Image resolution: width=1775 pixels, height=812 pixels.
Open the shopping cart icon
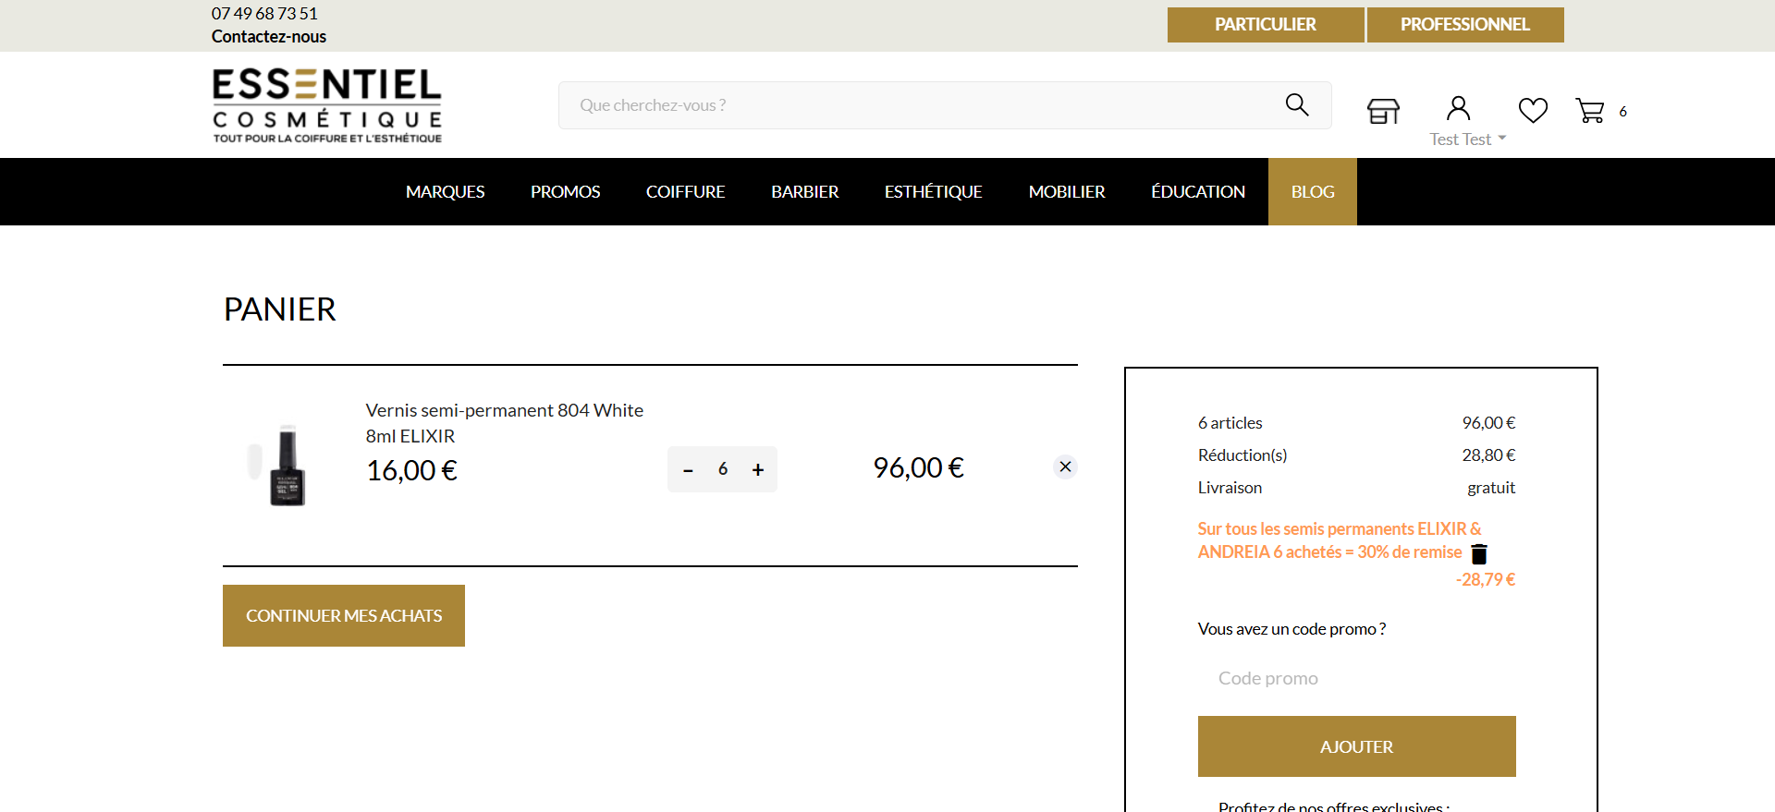coord(1590,111)
